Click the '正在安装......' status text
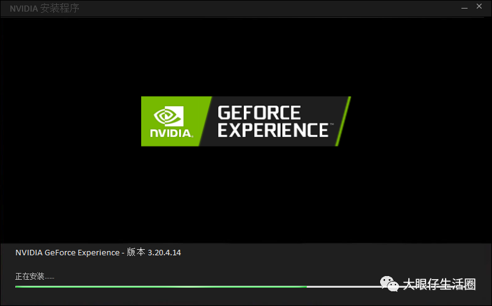This screenshot has height=306, width=492. pos(35,276)
